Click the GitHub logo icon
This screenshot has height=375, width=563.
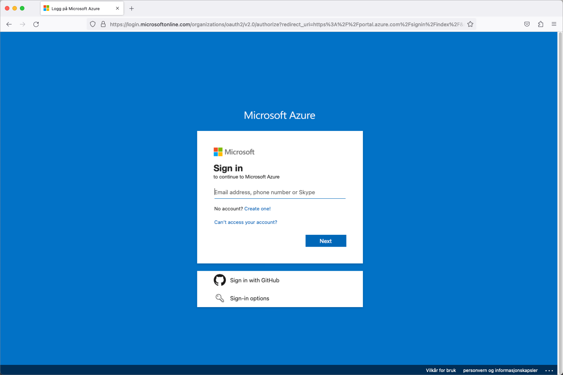pos(220,280)
